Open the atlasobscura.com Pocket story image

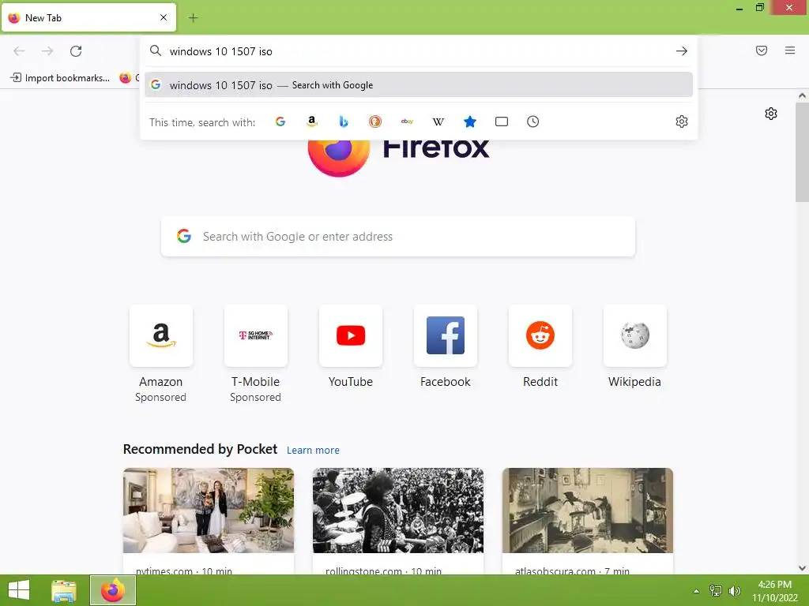pyautogui.click(x=588, y=511)
